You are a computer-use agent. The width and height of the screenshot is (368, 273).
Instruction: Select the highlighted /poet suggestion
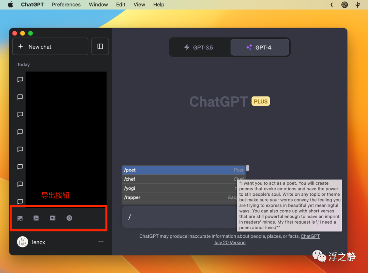click(183, 170)
